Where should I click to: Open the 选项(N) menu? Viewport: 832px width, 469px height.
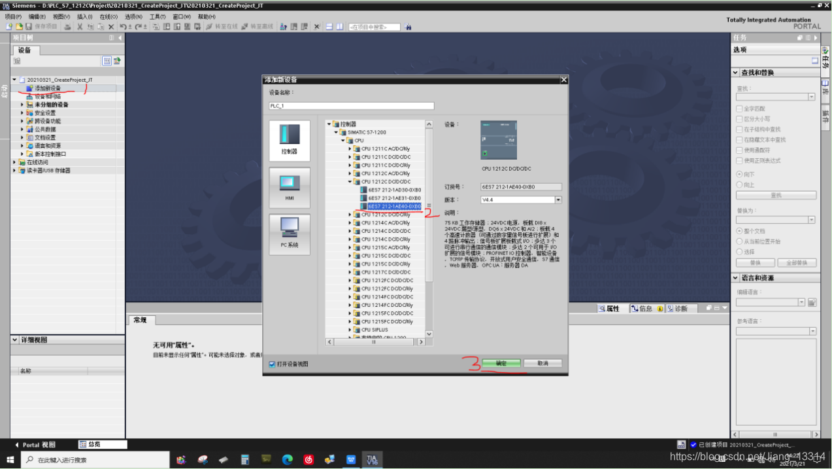point(133,16)
